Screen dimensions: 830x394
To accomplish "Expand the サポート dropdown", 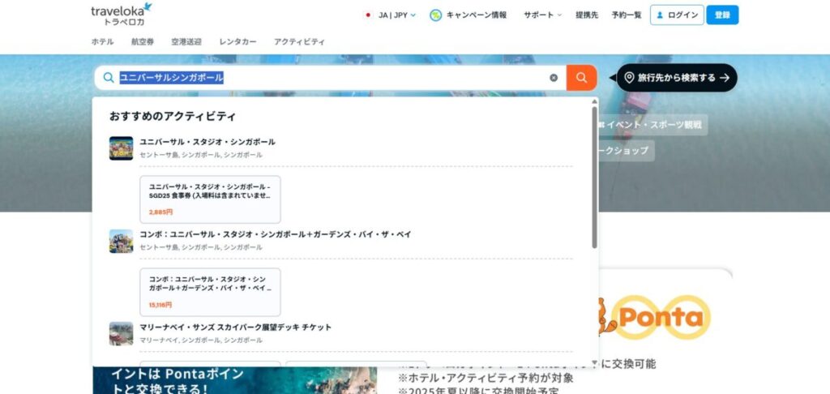I will pos(542,15).
